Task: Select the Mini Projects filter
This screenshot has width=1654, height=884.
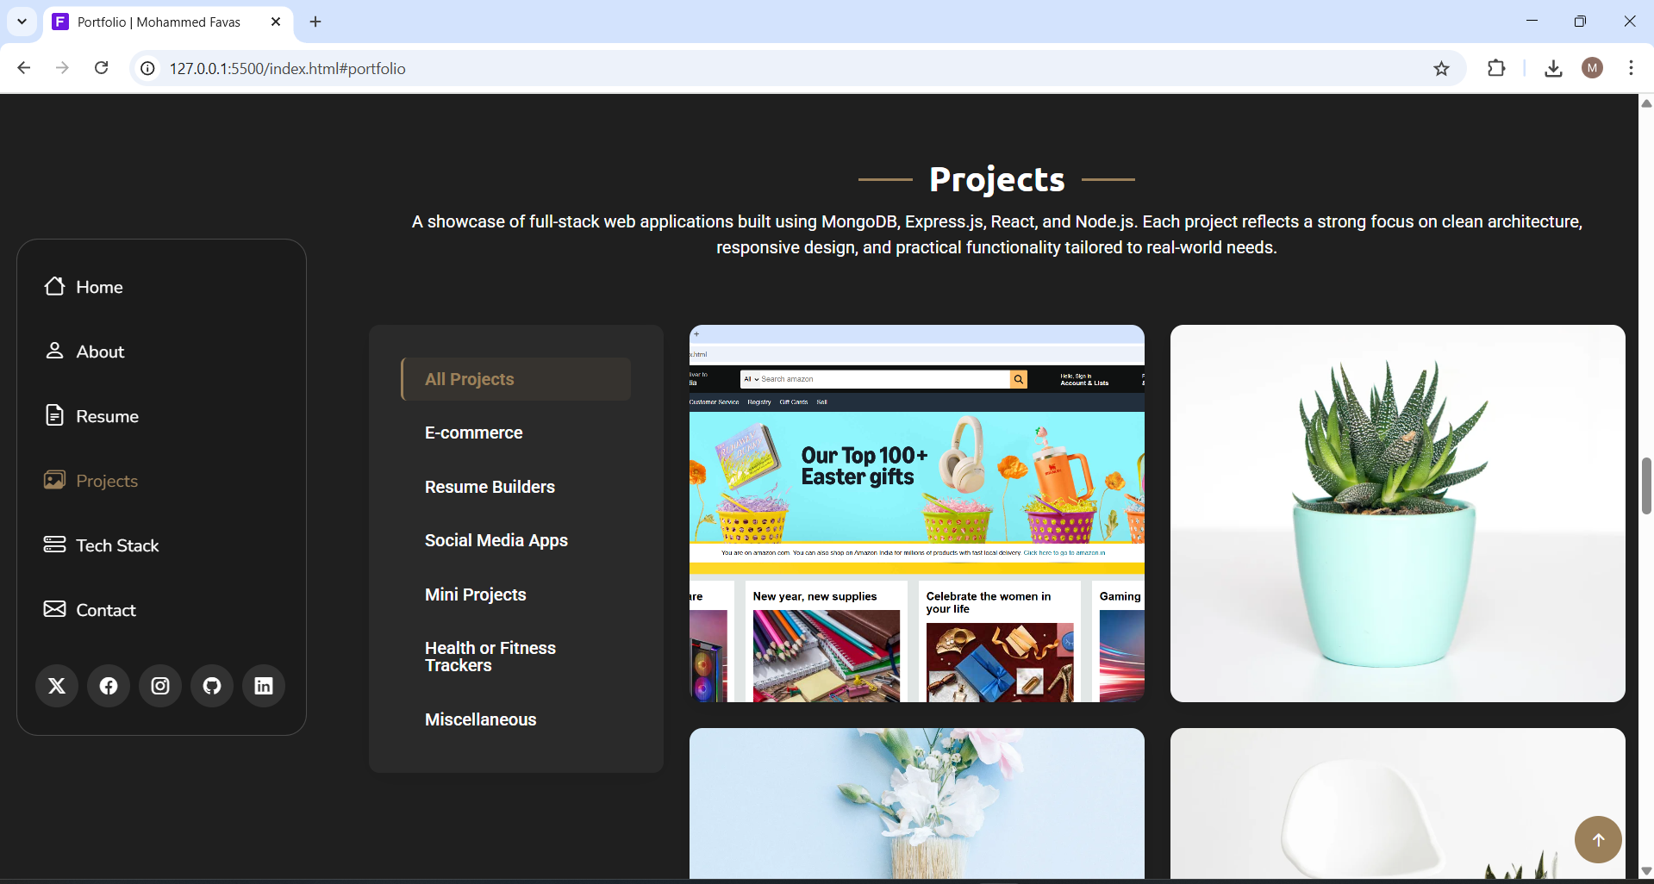Action: [x=475, y=595]
